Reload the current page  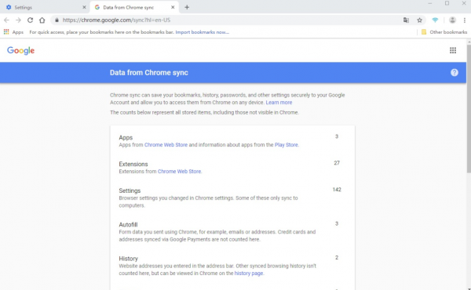[x=30, y=20]
